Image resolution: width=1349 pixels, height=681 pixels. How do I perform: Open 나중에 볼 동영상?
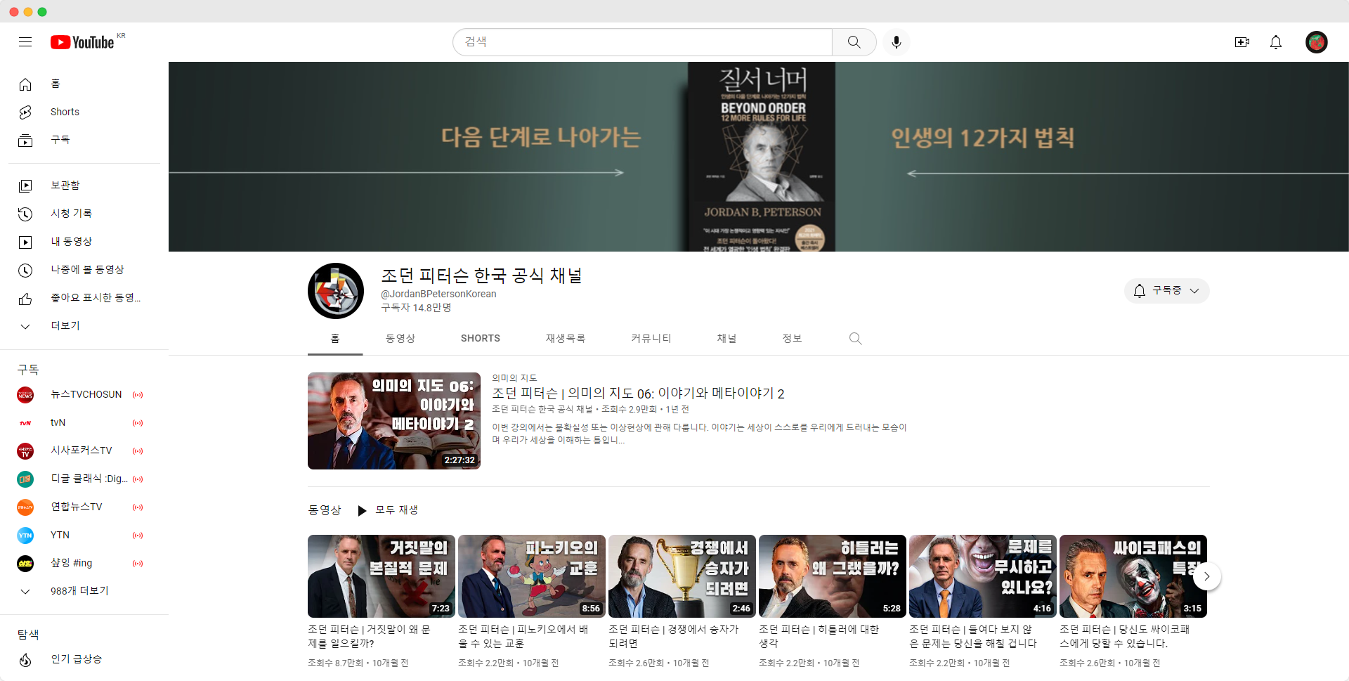pyautogui.click(x=84, y=270)
